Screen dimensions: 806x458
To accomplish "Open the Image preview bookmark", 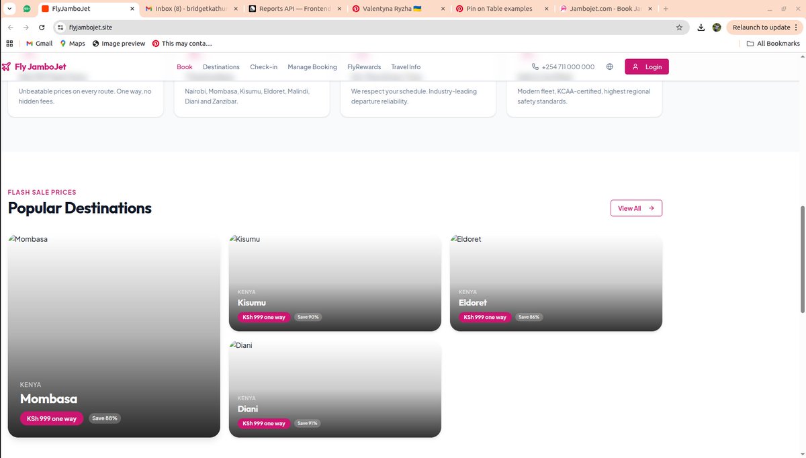I will [x=119, y=44].
